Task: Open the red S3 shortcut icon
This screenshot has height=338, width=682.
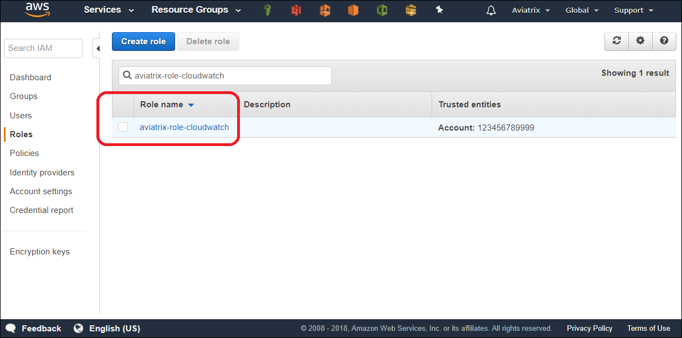Action: (x=296, y=10)
